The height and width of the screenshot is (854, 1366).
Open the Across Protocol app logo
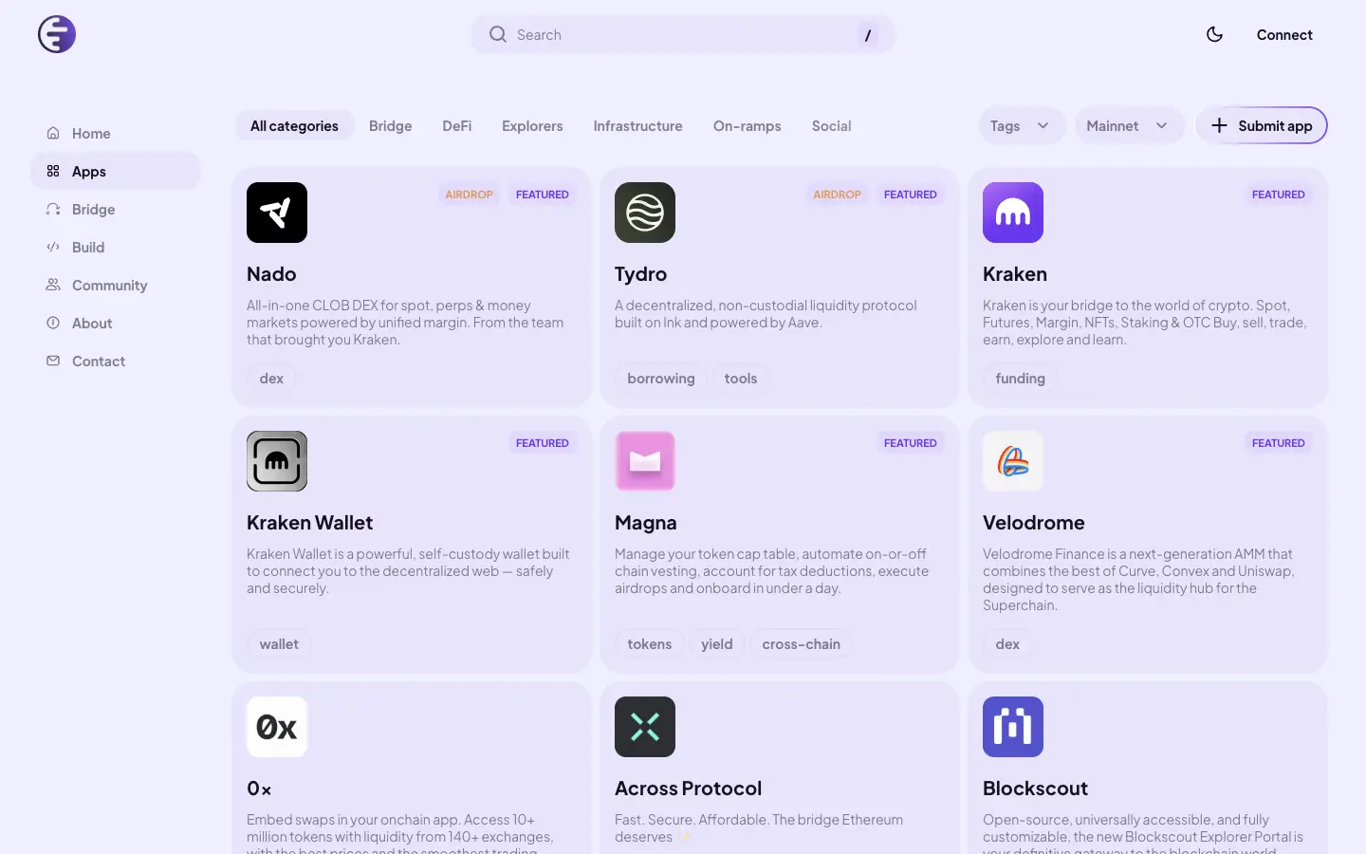tap(645, 727)
